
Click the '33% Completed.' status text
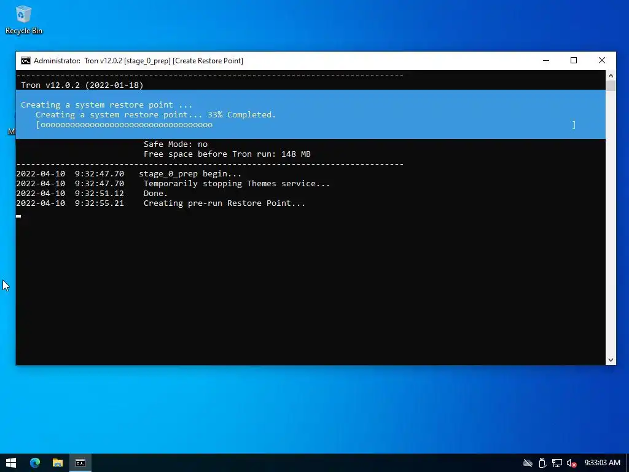[x=241, y=115]
